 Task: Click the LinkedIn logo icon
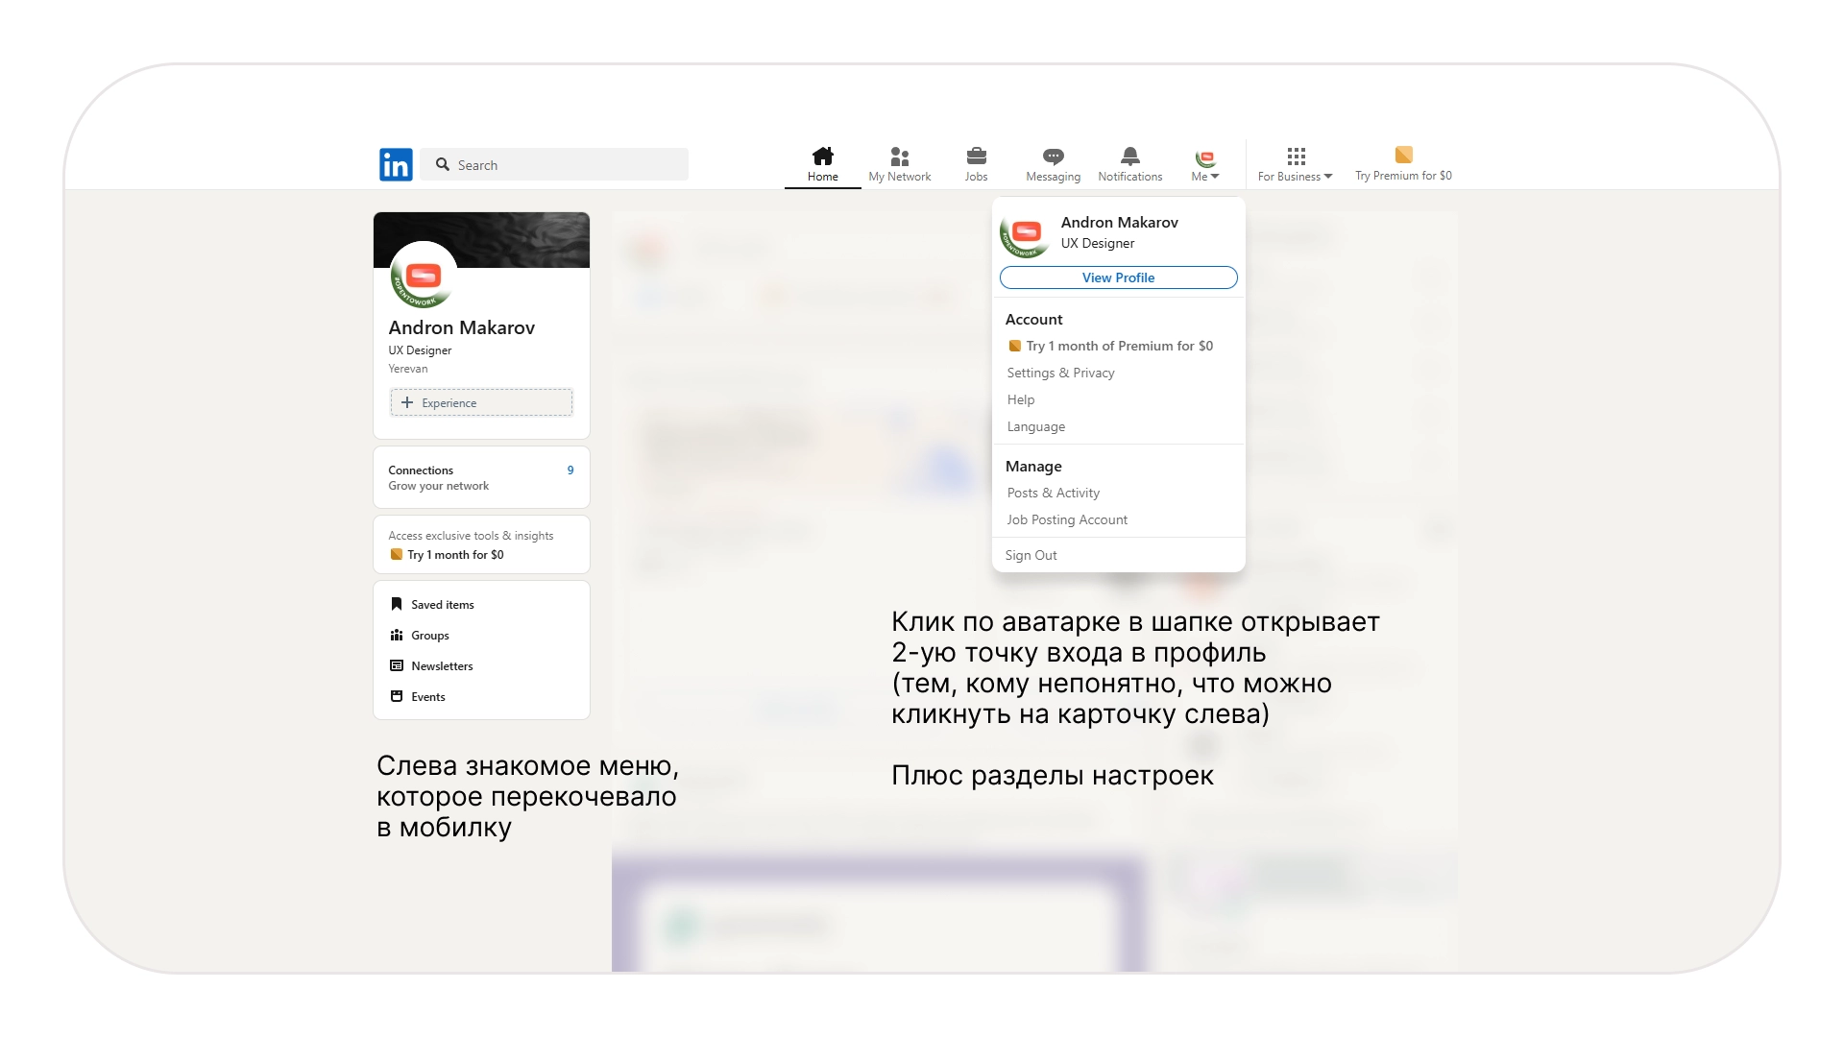point(396,164)
